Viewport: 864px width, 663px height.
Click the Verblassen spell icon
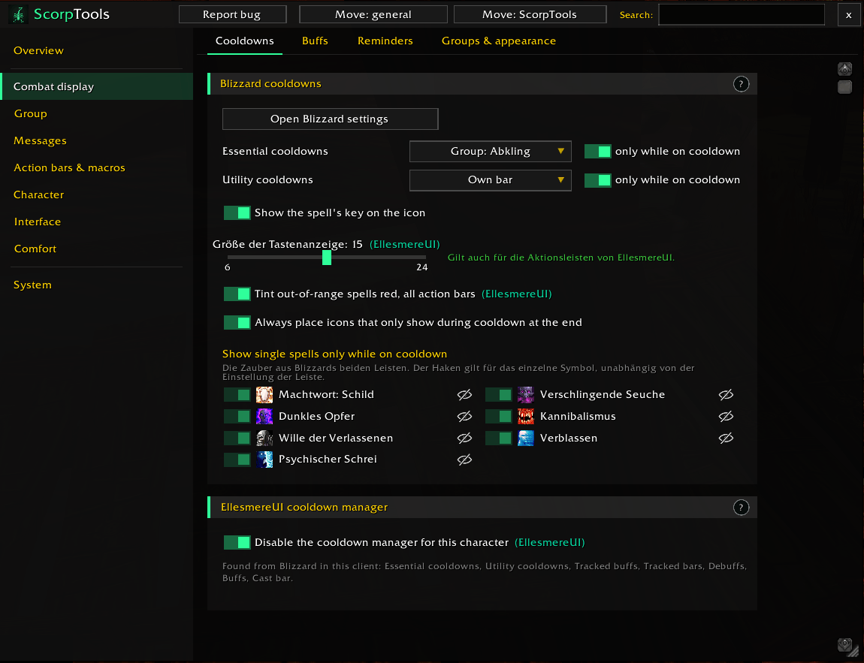(526, 438)
